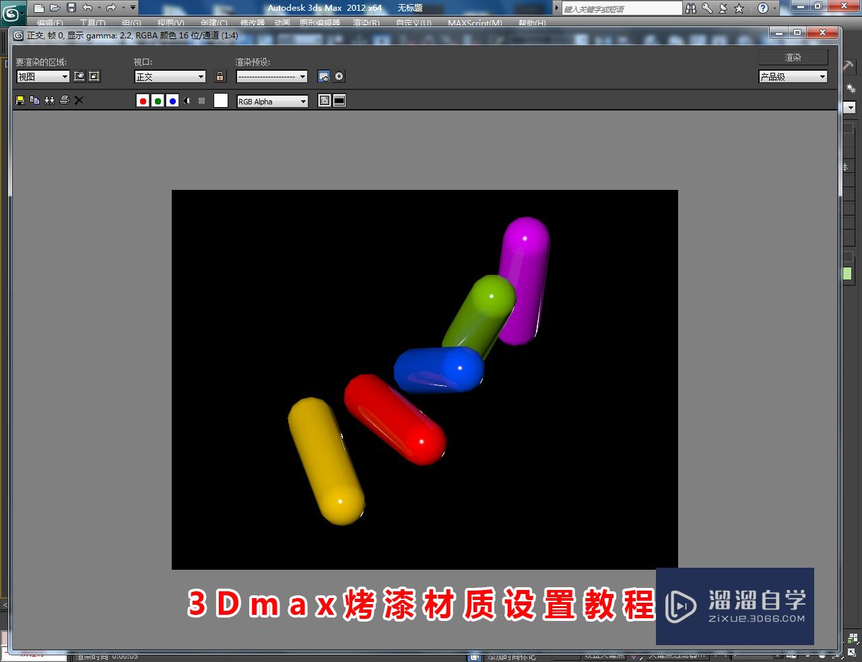Open the help question mark icon
Viewport: 862px width, 662px height.
(762, 8)
